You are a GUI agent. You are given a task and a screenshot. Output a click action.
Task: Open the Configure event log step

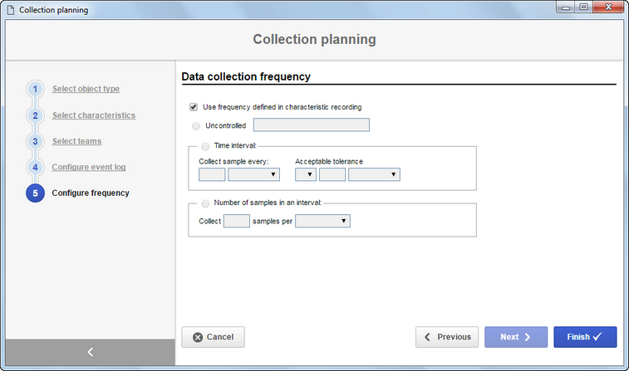(89, 167)
